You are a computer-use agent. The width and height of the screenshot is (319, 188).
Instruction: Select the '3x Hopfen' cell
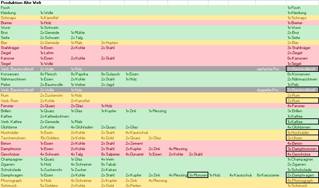click(x=110, y=43)
